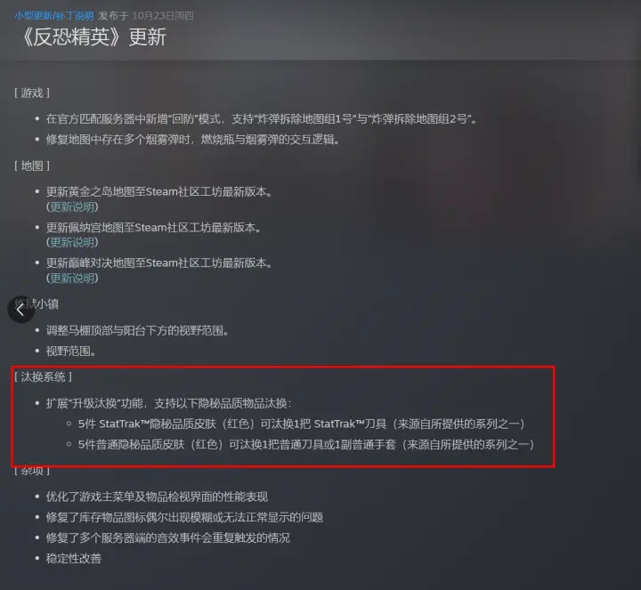This screenshot has height=590, width=641.
Task: Open 更新说明 link under 黄金之岛 map
Action: click(x=72, y=206)
